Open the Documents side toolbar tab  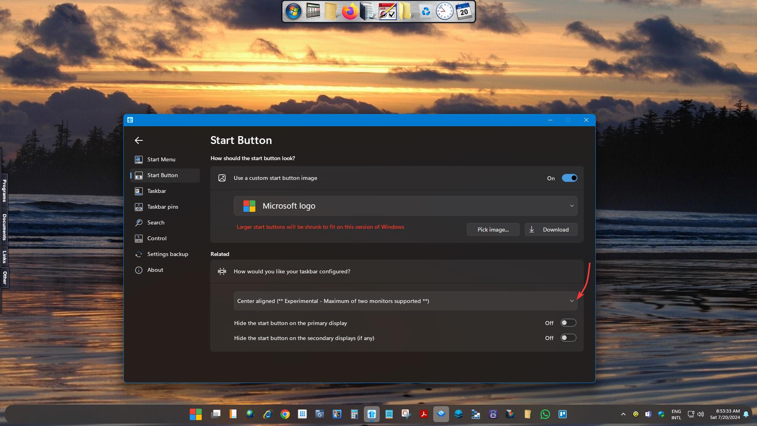coord(4,227)
